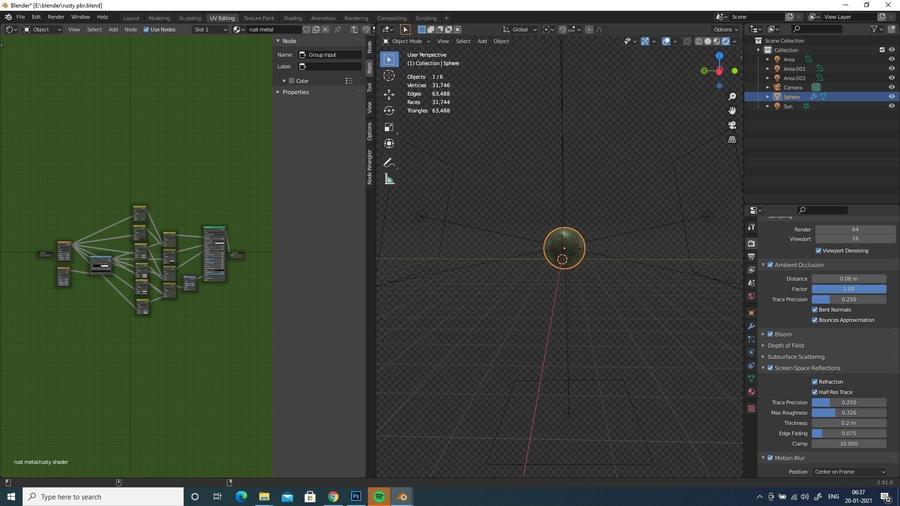Select the Scale tool in viewport toolbar

[389, 127]
